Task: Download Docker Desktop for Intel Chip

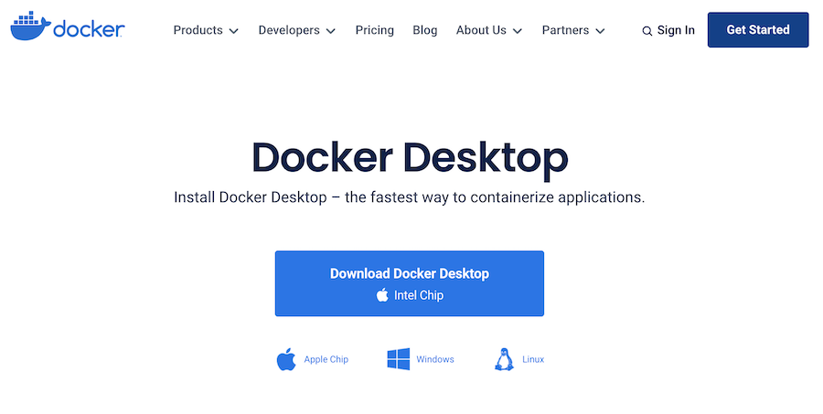Action: coord(410,283)
